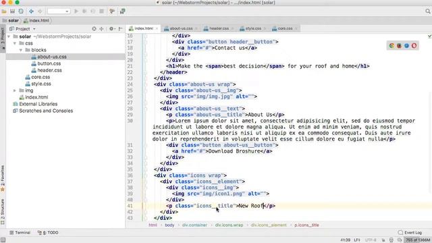
Task: Collapse the solar project root folder
Action: tap(9, 36)
